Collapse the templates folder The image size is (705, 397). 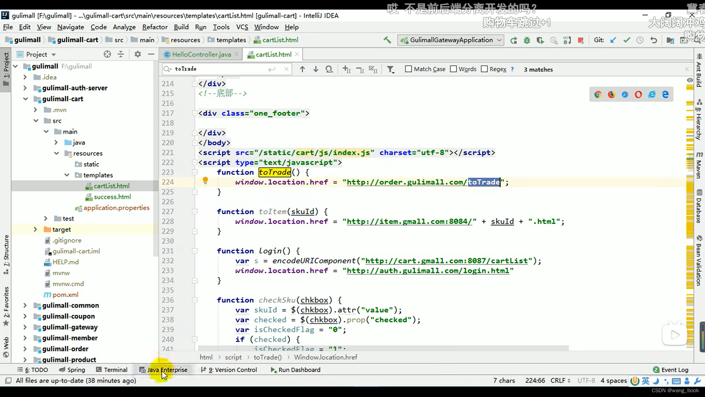(66, 175)
